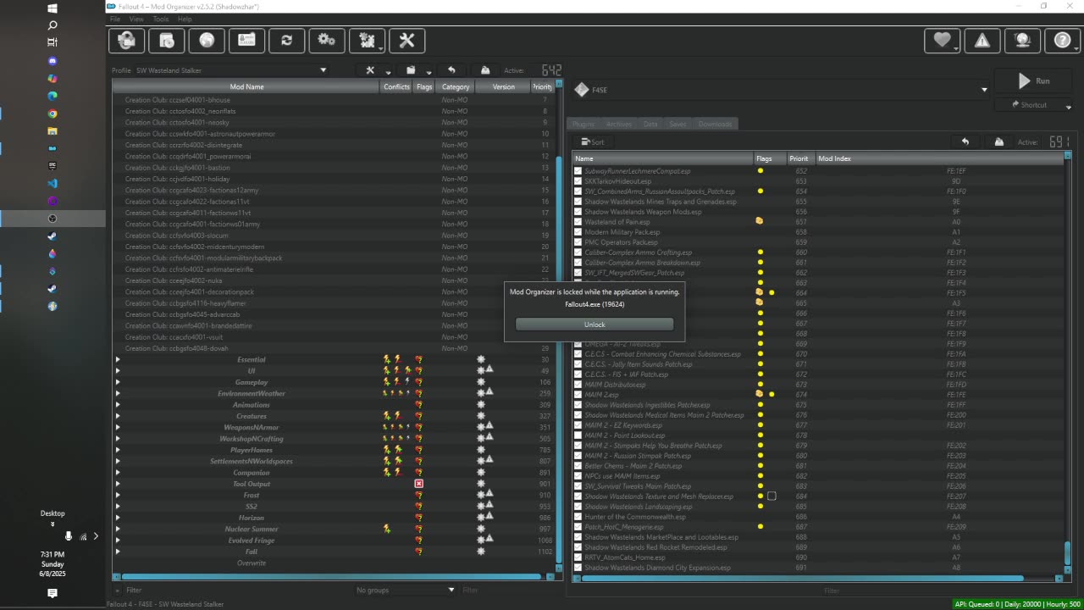
Task: Open Windows Start menu
Action: pyautogui.click(x=53, y=8)
